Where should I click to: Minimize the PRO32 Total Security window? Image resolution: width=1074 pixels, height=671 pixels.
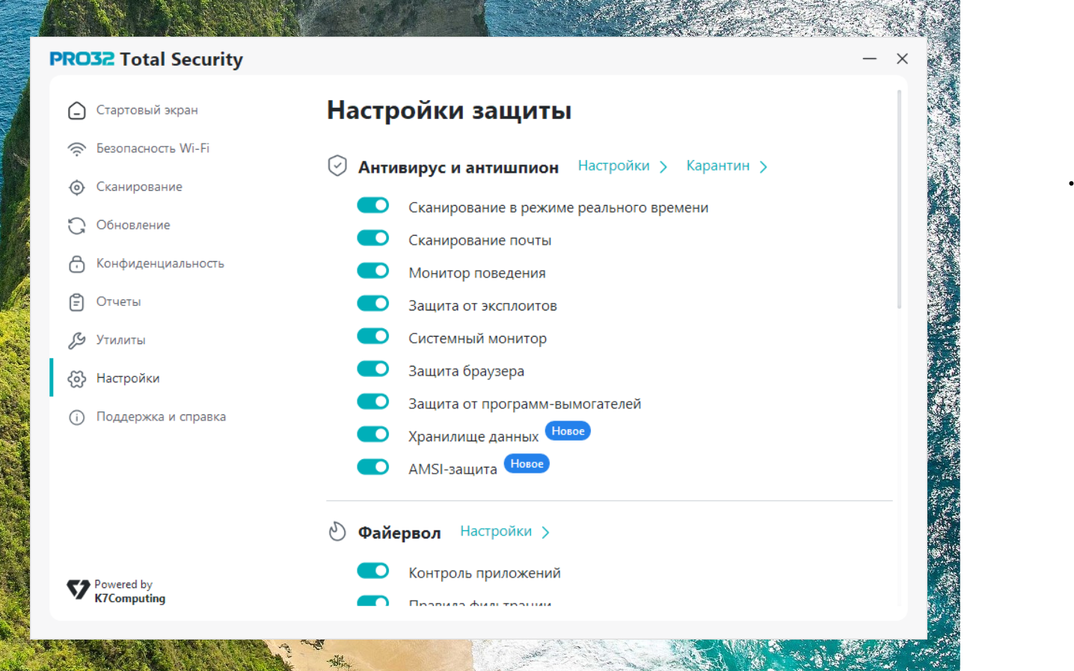click(869, 58)
